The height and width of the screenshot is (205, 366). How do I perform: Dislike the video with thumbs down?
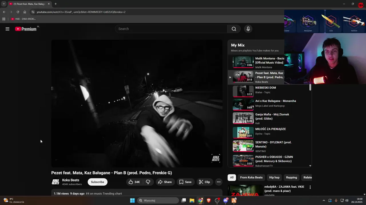pos(148,182)
